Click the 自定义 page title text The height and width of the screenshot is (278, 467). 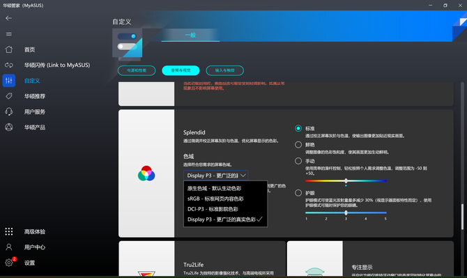coord(121,22)
